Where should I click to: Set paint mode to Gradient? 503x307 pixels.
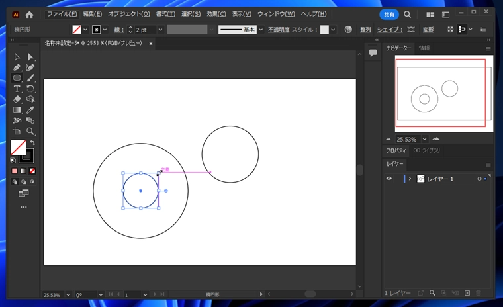[23, 171]
